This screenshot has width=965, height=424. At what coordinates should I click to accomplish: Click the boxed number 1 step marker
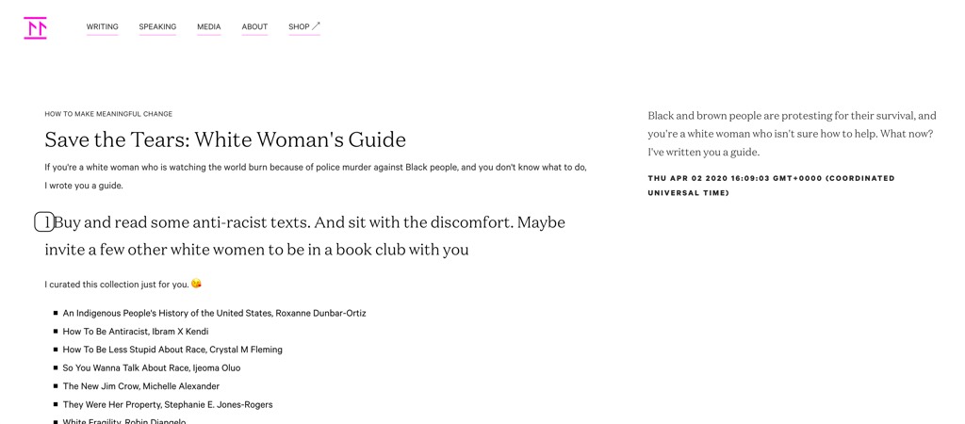pyautogui.click(x=44, y=222)
